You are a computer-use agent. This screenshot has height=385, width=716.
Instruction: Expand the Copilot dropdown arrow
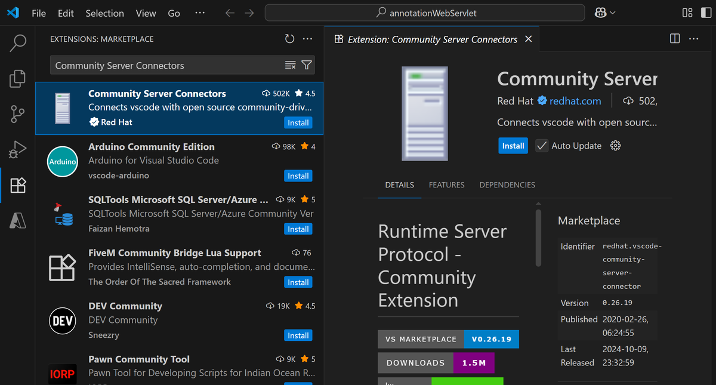pos(613,13)
